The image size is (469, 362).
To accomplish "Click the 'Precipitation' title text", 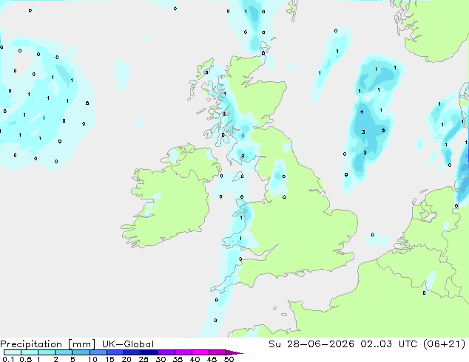I will click(31, 344).
